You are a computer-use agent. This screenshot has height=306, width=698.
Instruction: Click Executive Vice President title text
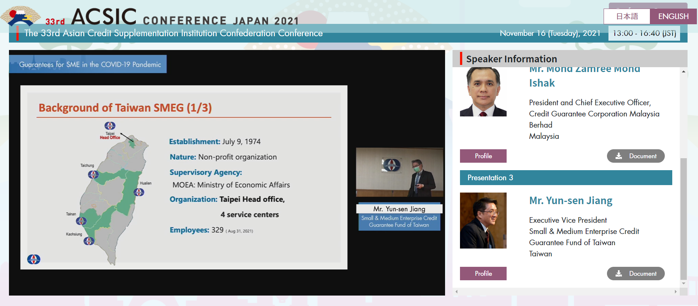568,220
